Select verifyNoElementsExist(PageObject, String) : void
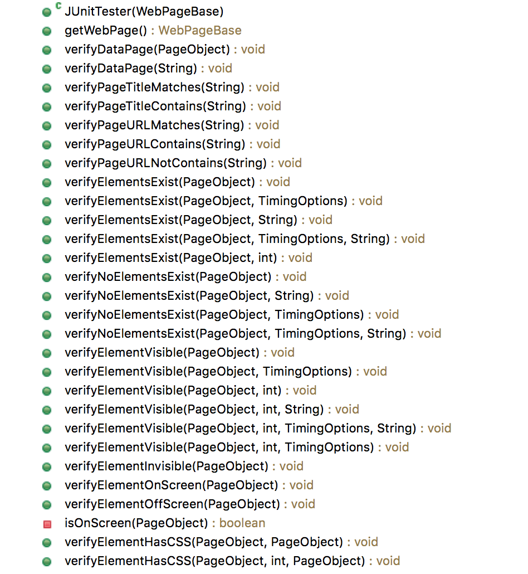This screenshot has width=528, height=574. (207, 296)
